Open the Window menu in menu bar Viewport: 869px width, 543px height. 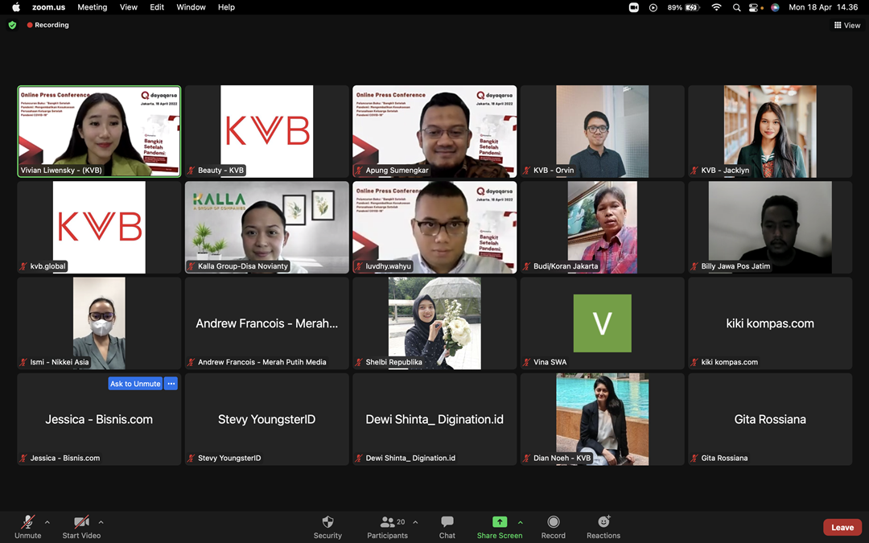coord(191,7)
